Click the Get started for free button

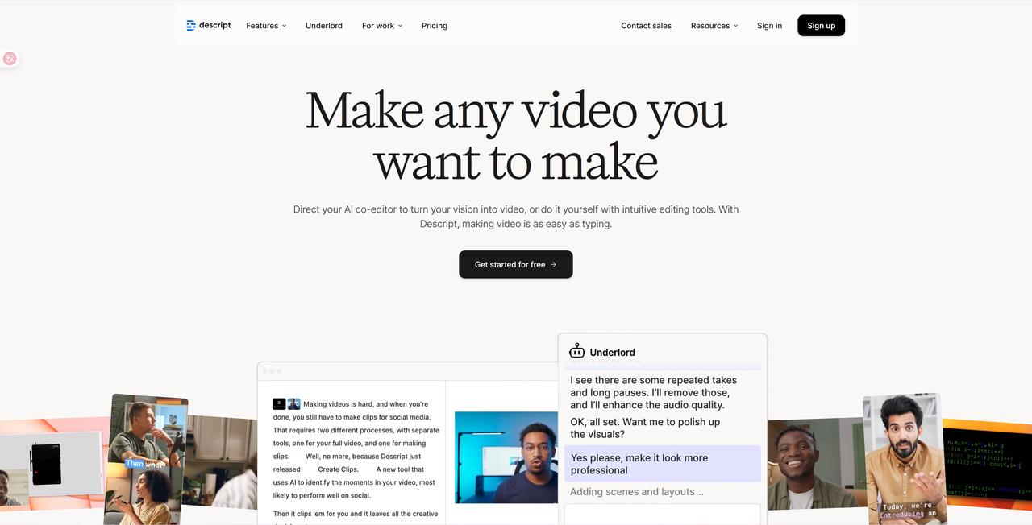pos(516,264)
